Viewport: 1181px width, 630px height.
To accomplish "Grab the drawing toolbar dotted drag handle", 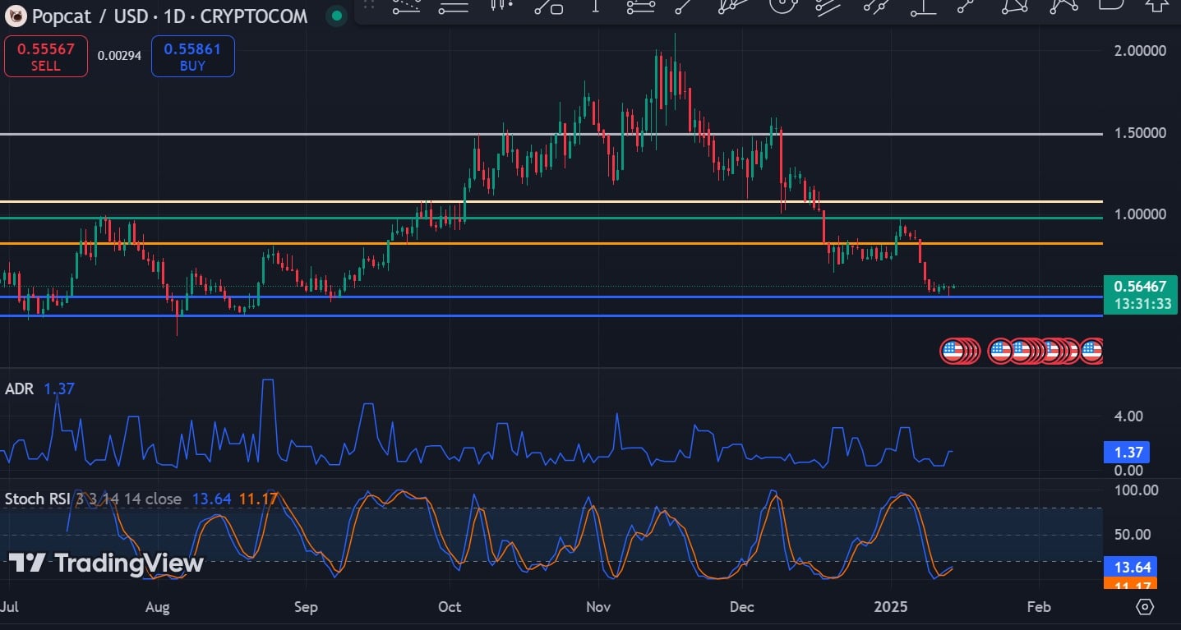I will 368,7.
